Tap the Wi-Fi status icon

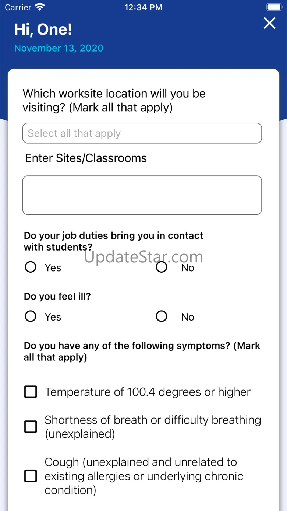pos(40,7)
